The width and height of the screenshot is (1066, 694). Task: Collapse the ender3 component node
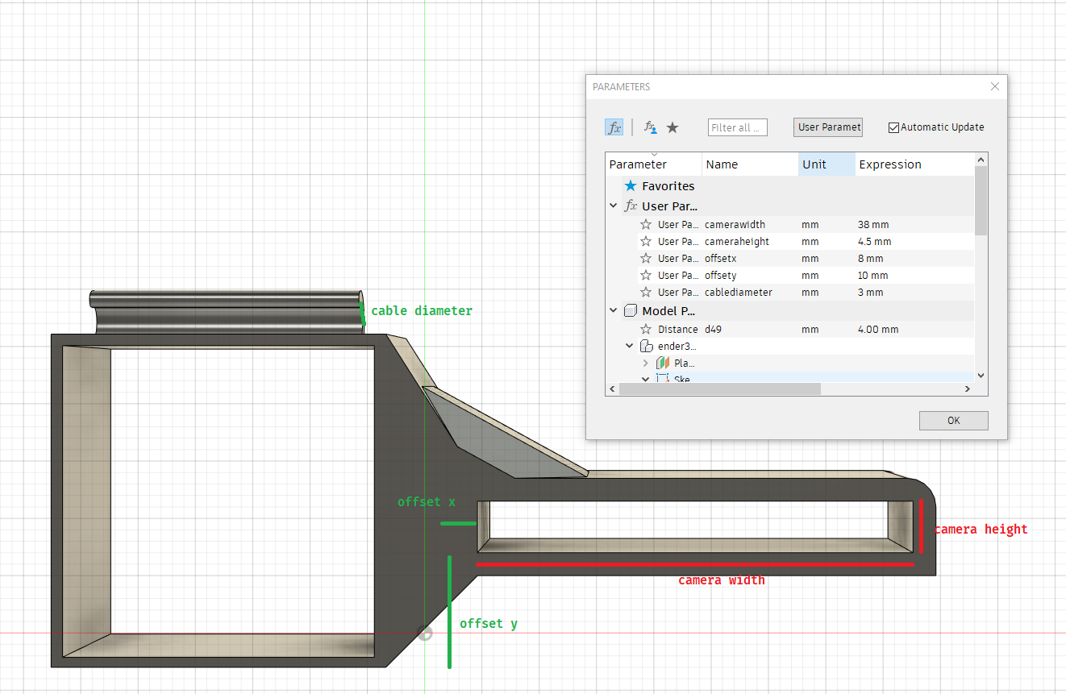click(630, 347)
